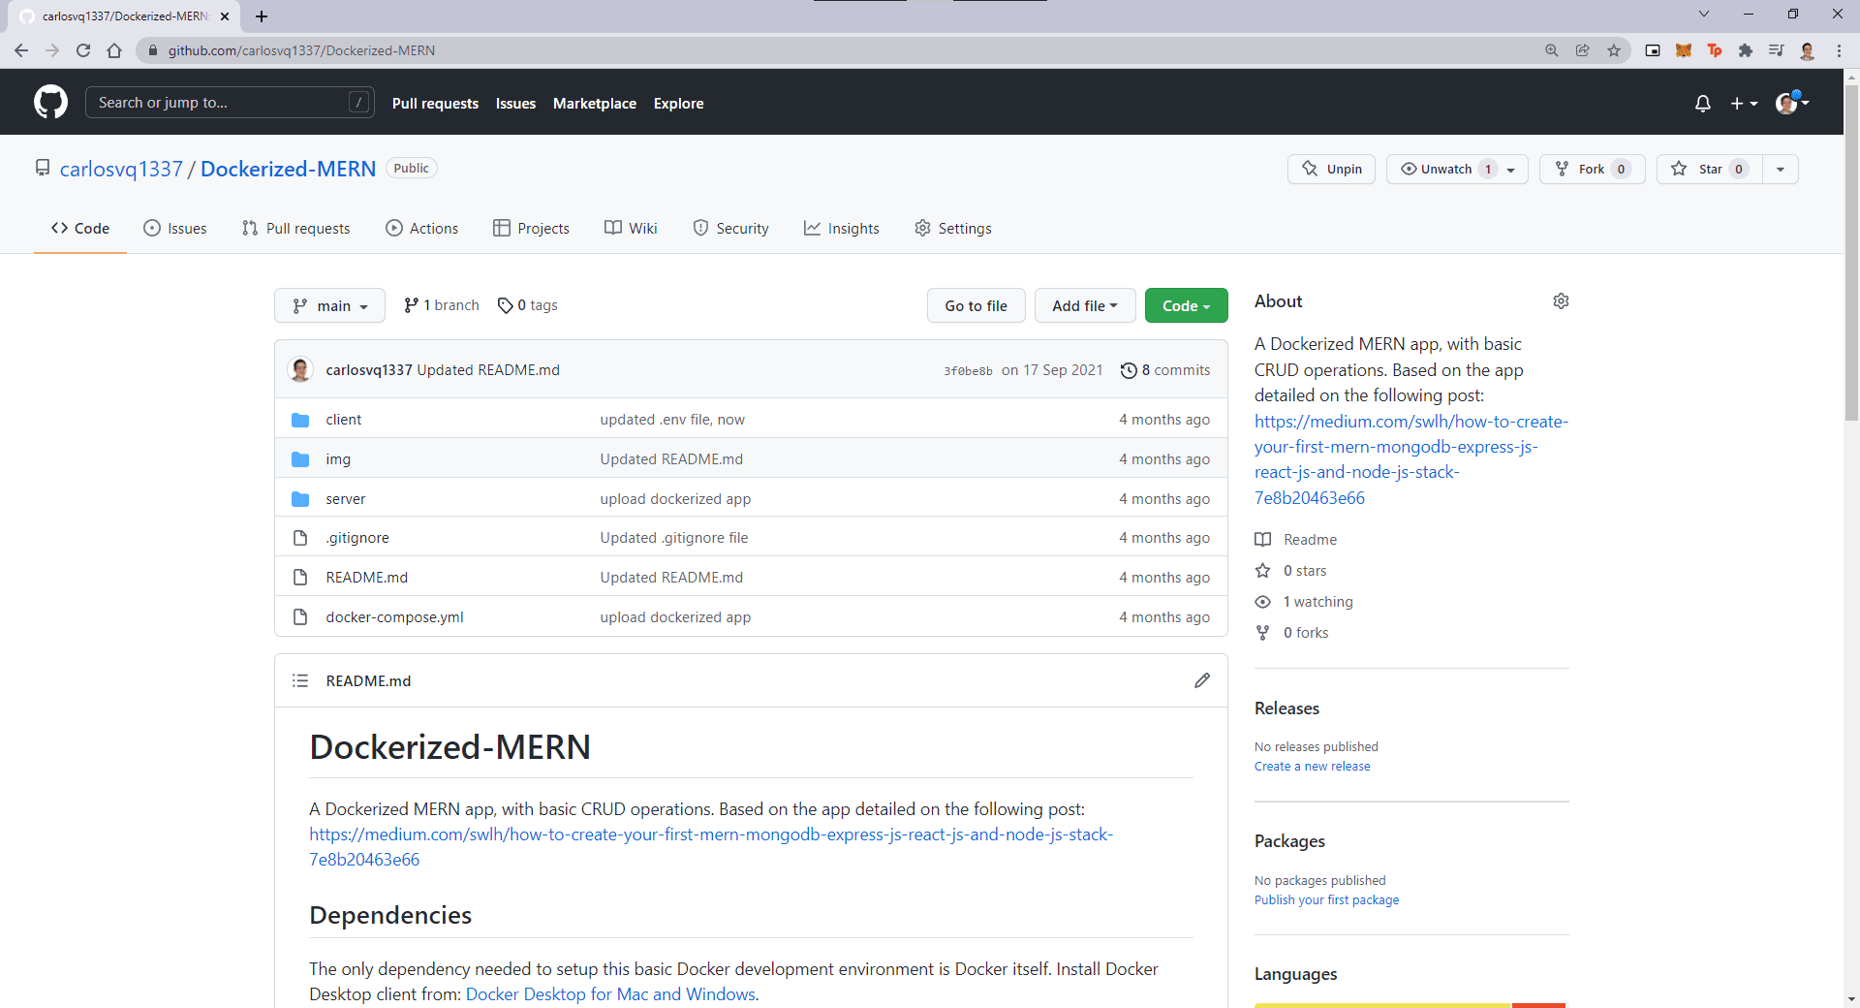Click the share page icon in address bar
The width and height of the screenshot is (1860, 1008).
pyautogui.click(x=1583, y=50)
